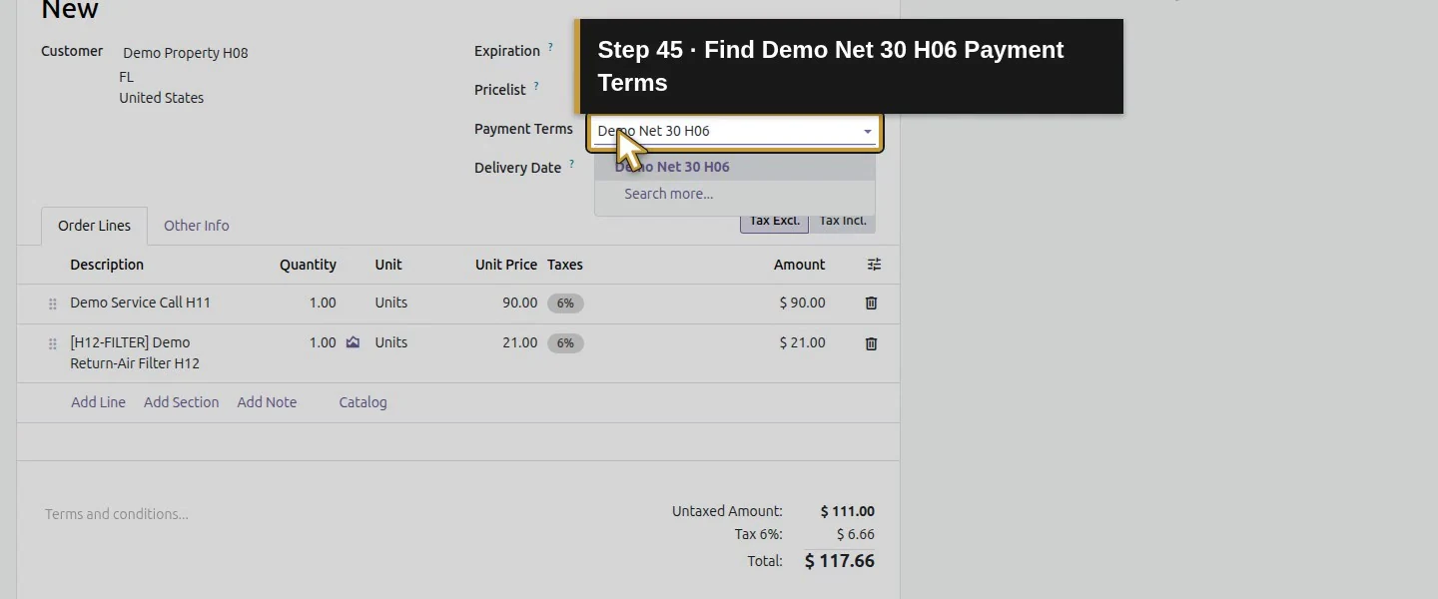
Task: Open help tooltip next to Pricelist
Action: point(536,86)
